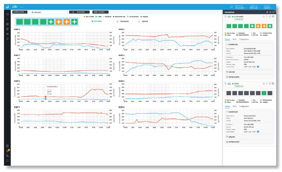Switch to Configuration tab for US-8
The height and width of the screenshot is (172, 282).
coord(244,106)
